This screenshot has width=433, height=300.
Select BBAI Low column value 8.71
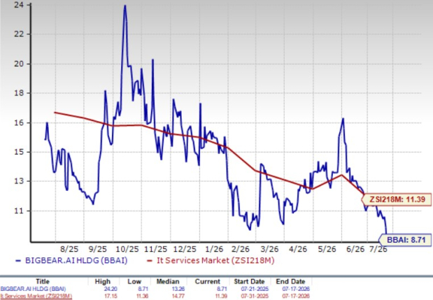pos(142,289)
